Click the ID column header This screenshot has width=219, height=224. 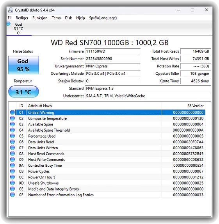(x=21, y=106)
